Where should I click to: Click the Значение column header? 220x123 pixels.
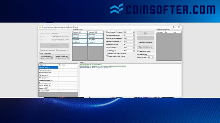pos(68,65)
